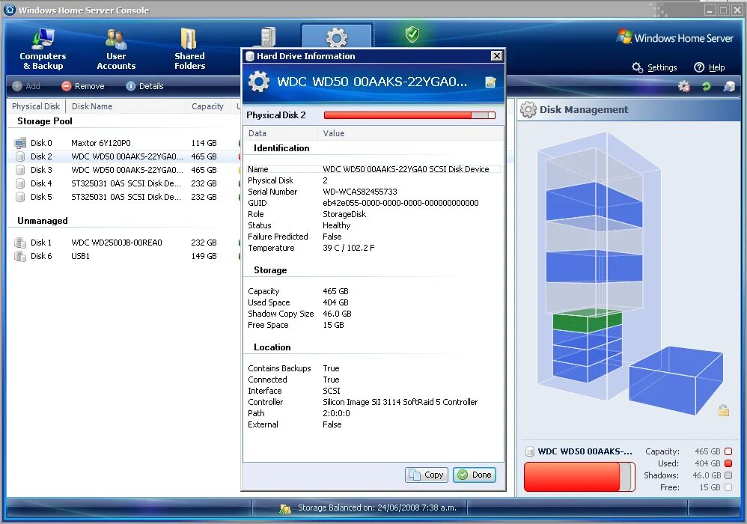Image resolution: width=747 pixels, height=524 pixels.
Task: Open the Computers & Backup tab
Action: tap(43, 49)
